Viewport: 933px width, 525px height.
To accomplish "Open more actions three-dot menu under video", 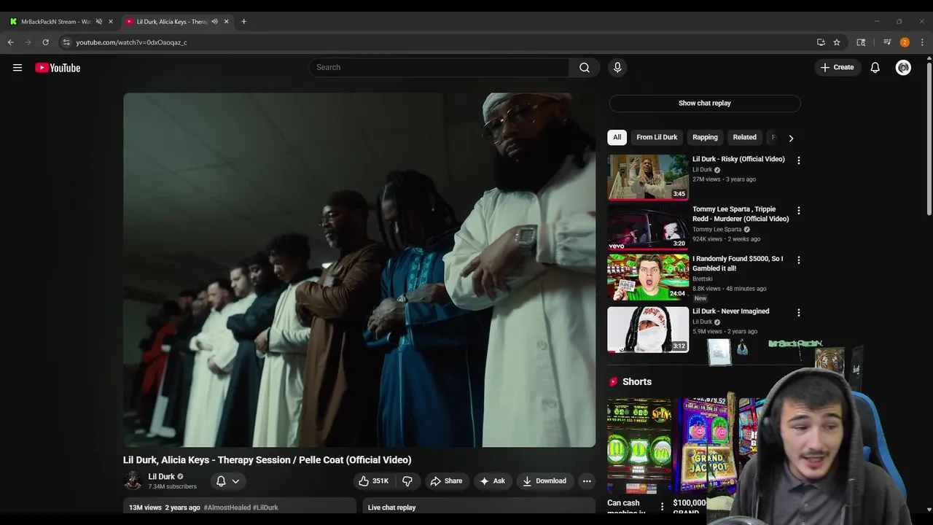I will (x=587, y=481).
